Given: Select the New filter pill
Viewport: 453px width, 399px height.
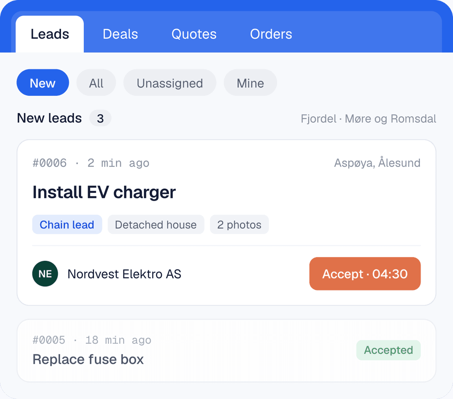Looking at the screenshot, I should 43,83.
